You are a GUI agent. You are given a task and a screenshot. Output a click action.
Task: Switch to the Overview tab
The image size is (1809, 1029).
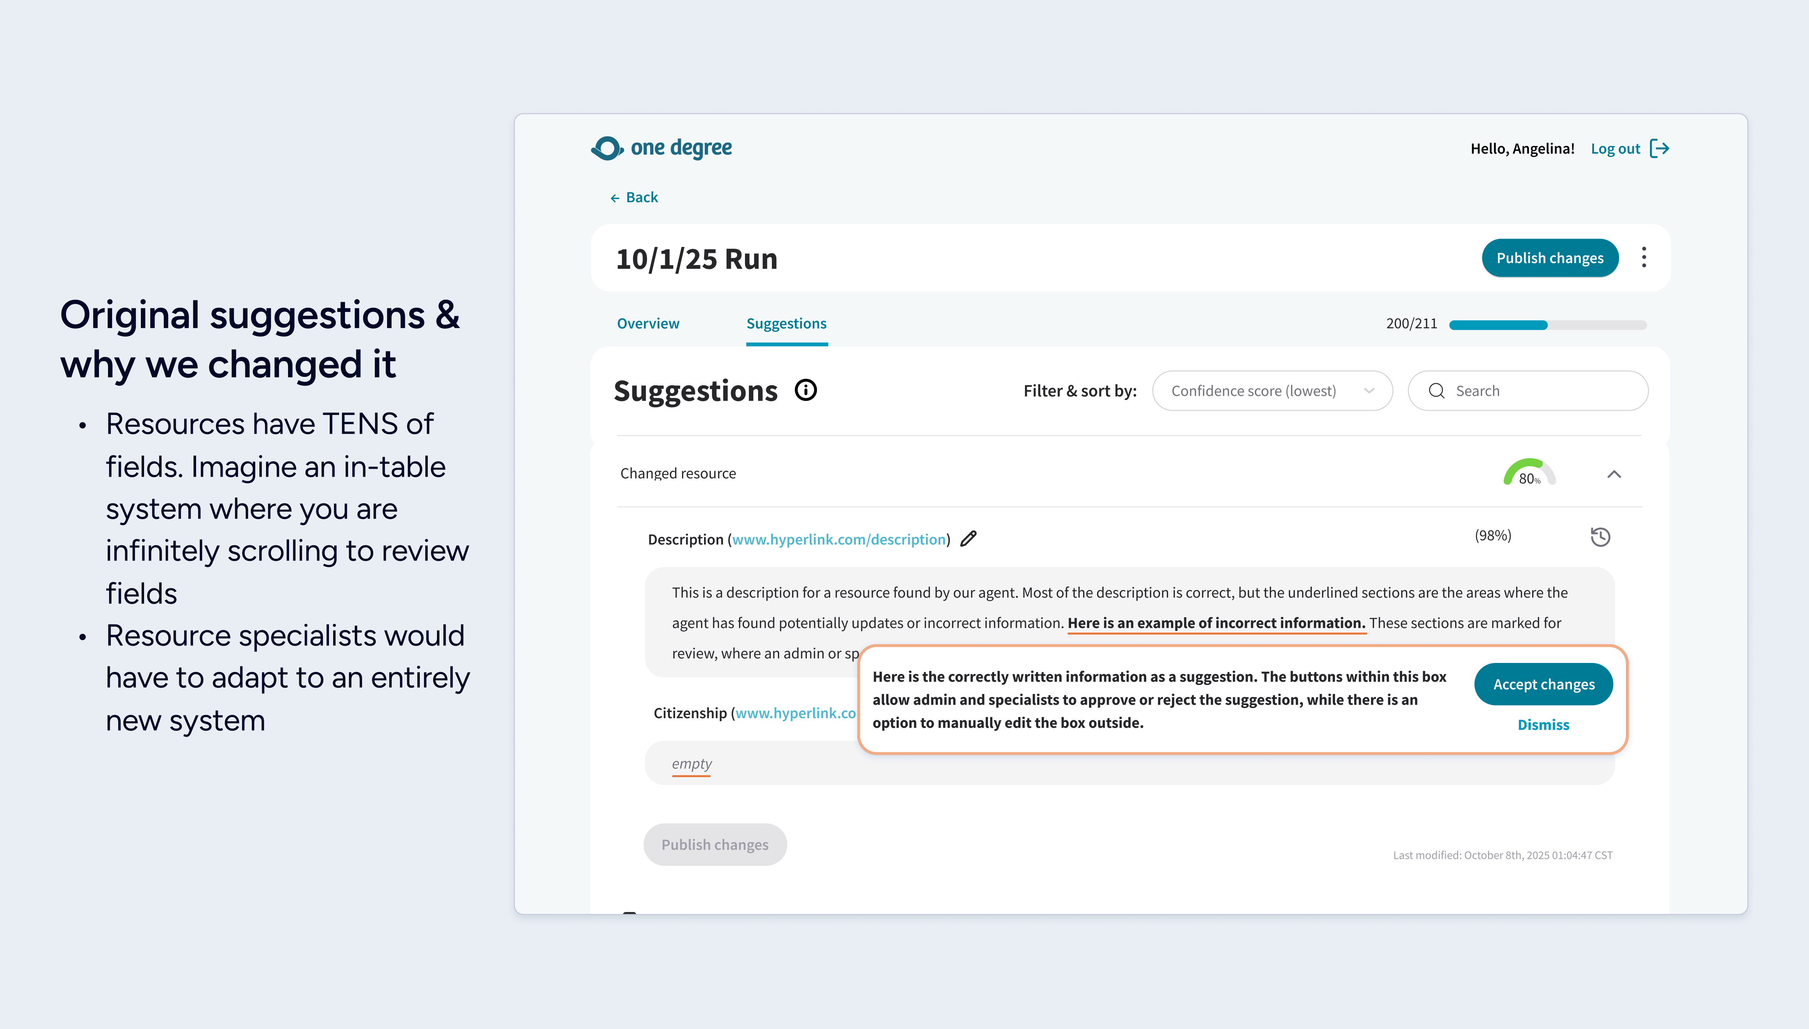(x=648, y=324)
